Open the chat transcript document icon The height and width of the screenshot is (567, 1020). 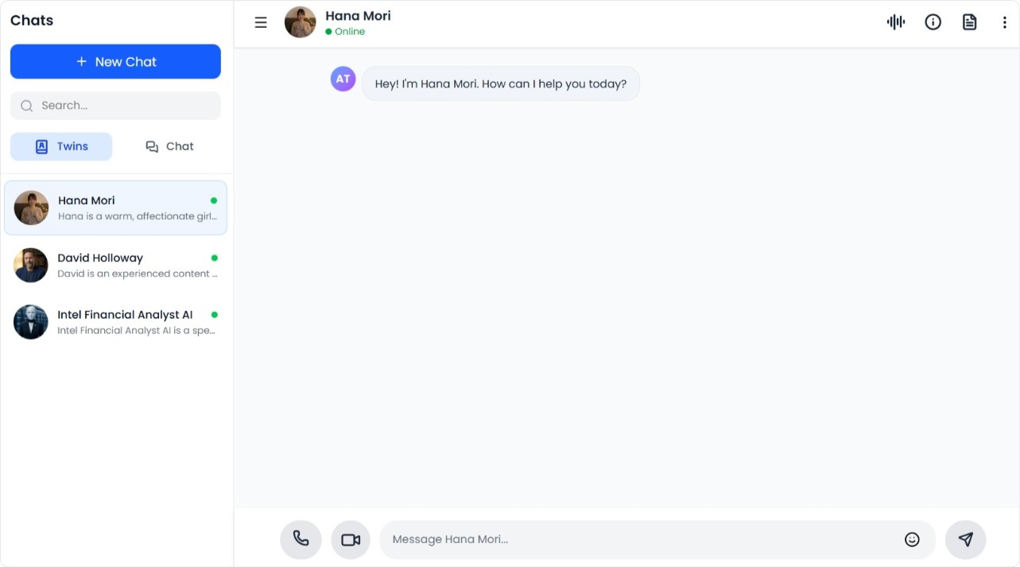point(969,22)
